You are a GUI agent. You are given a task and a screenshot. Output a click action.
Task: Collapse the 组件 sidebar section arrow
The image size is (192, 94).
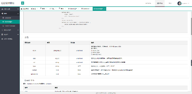[x=18, y=14]
